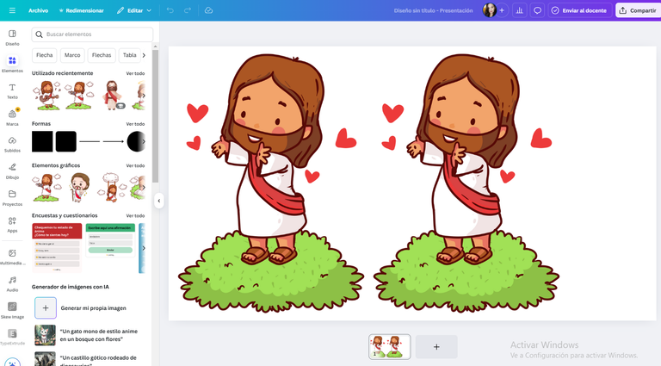Select the 'castillo gótico' prompt suggestion

86,358
